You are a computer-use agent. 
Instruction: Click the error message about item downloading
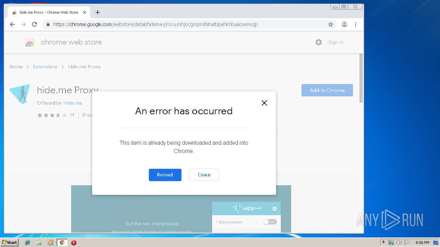(184, 147)
